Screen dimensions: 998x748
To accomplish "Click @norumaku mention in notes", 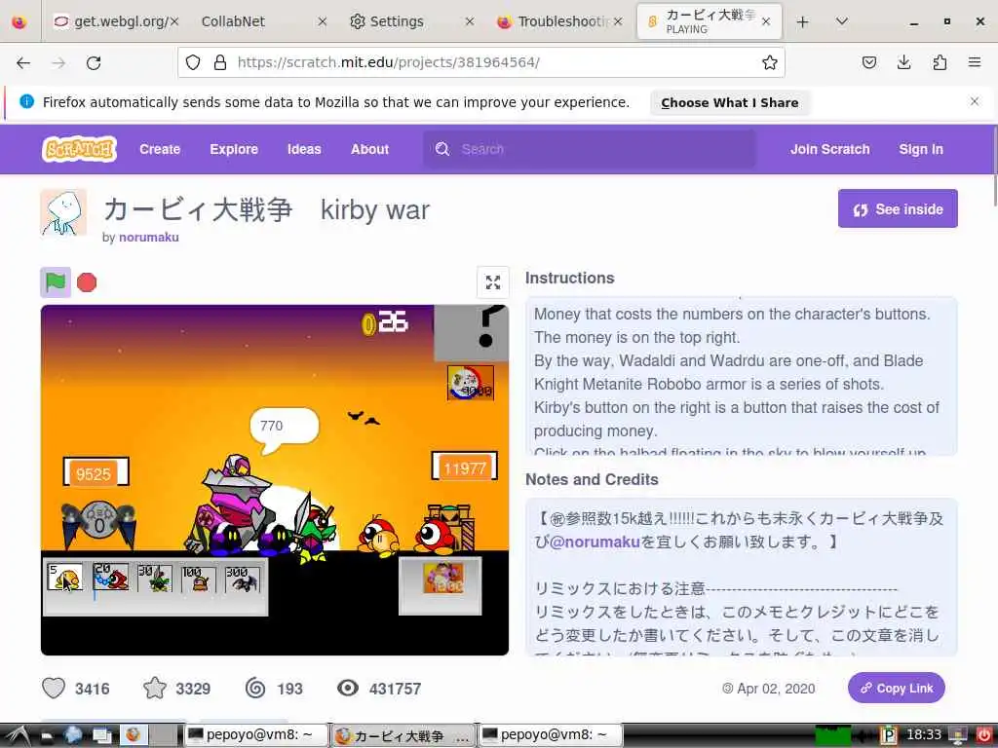I will 594,542.
